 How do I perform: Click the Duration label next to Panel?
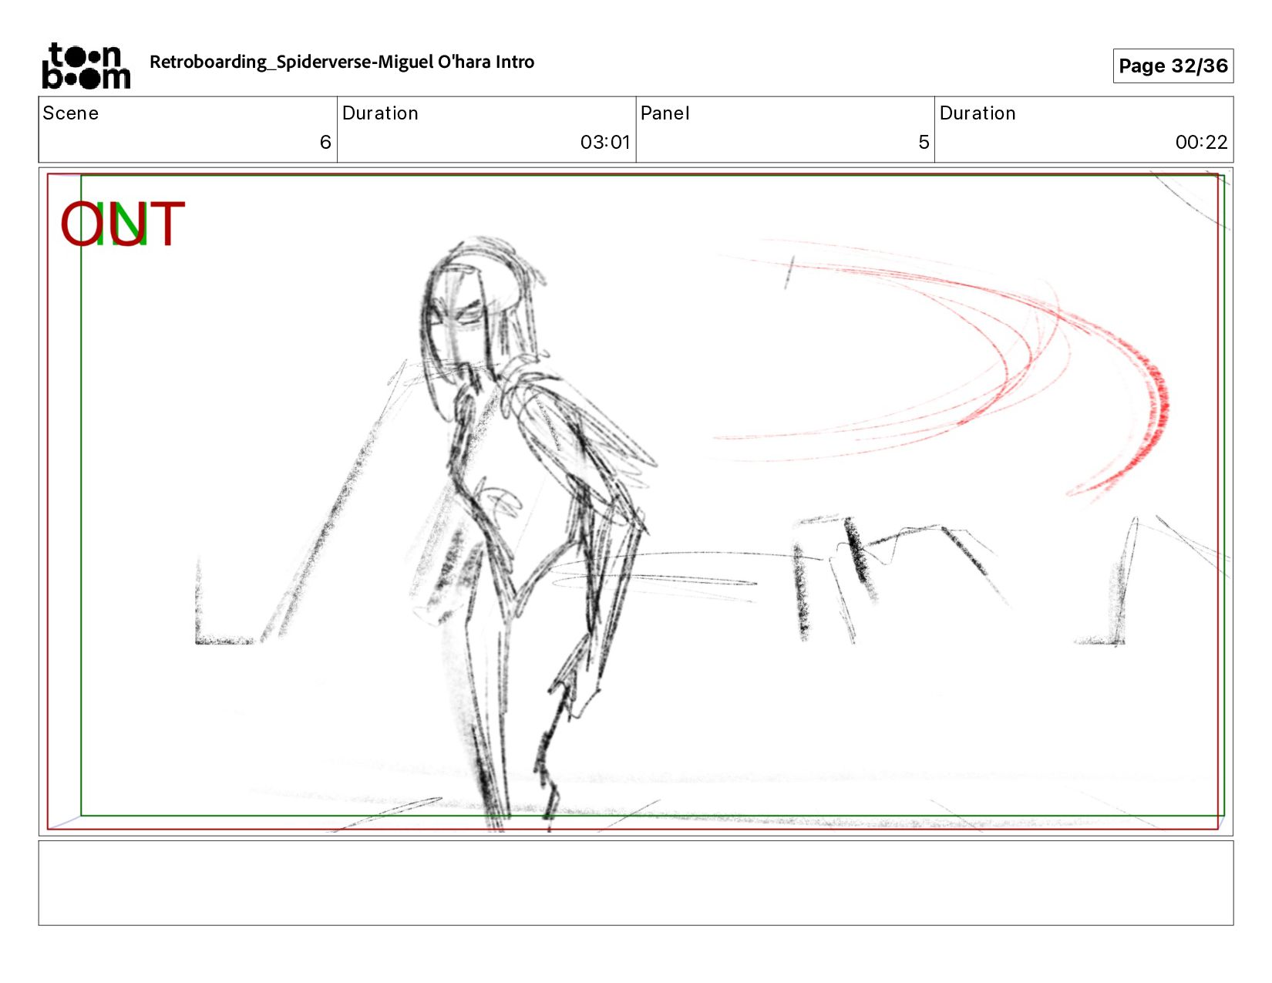coord(978,113)
